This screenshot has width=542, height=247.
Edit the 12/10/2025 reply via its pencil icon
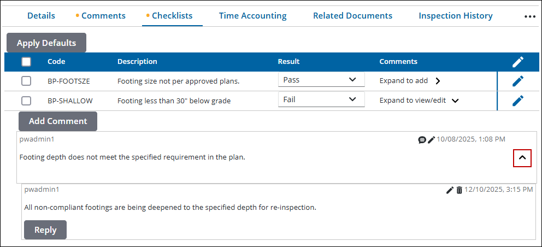[x=450, y=190]
